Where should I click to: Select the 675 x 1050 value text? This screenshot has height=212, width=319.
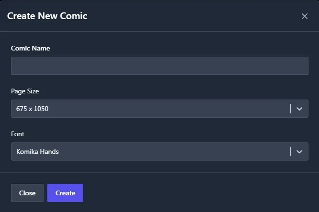click(x=33, y=109)
